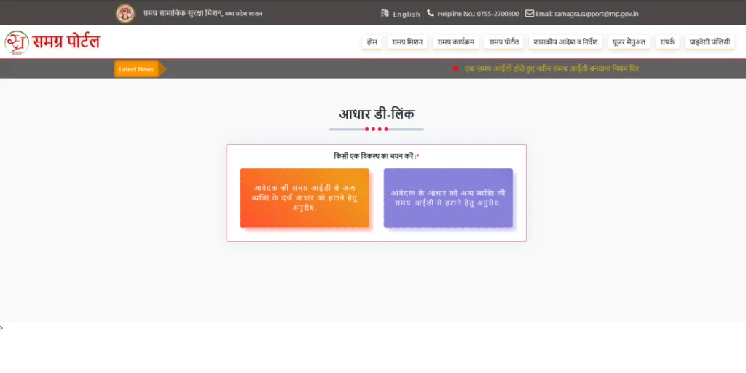This screenshot has height=373, width=746.
Task: Open the समग्र कार्यक्रम menu
Action: click(x=455, y=42)
